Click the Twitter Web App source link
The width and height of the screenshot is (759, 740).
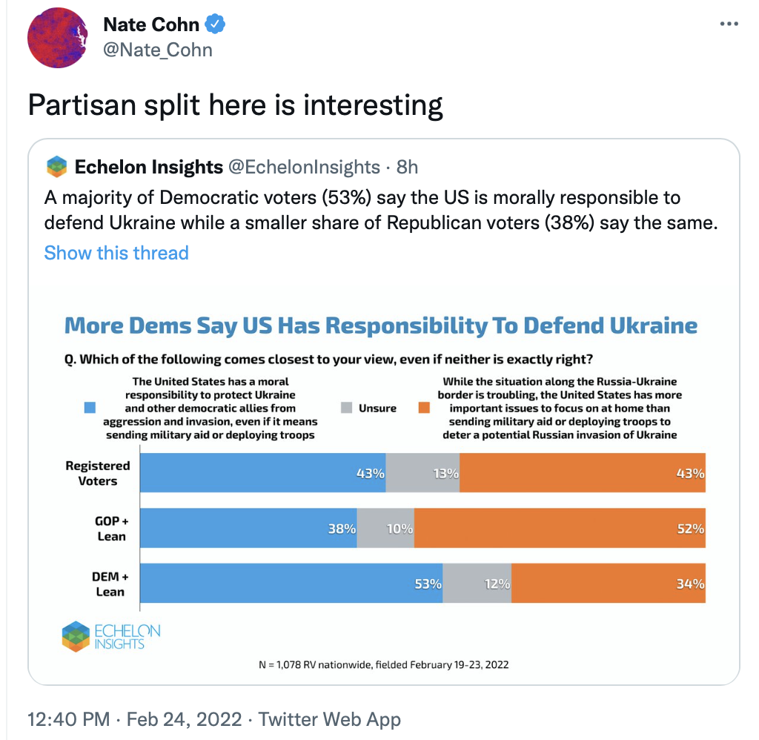coord(330,718)
